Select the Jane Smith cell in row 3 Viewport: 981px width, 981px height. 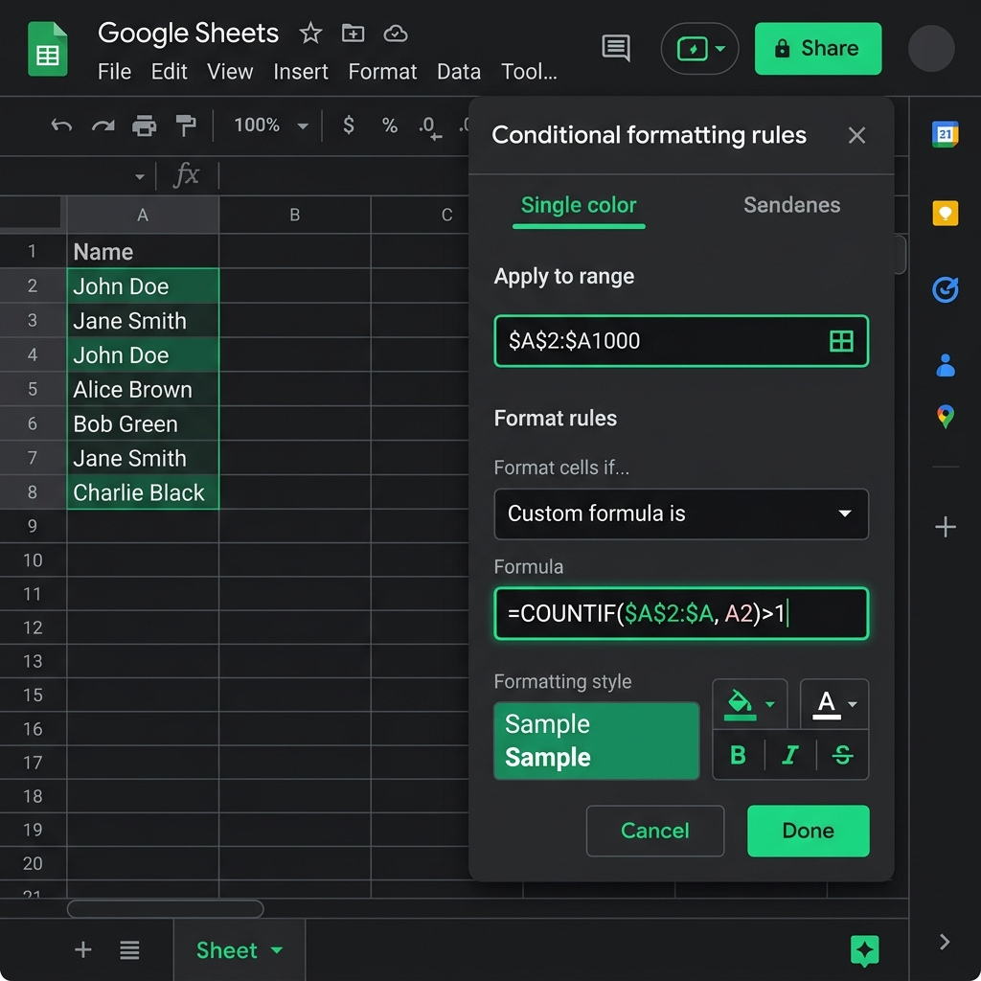143,320
